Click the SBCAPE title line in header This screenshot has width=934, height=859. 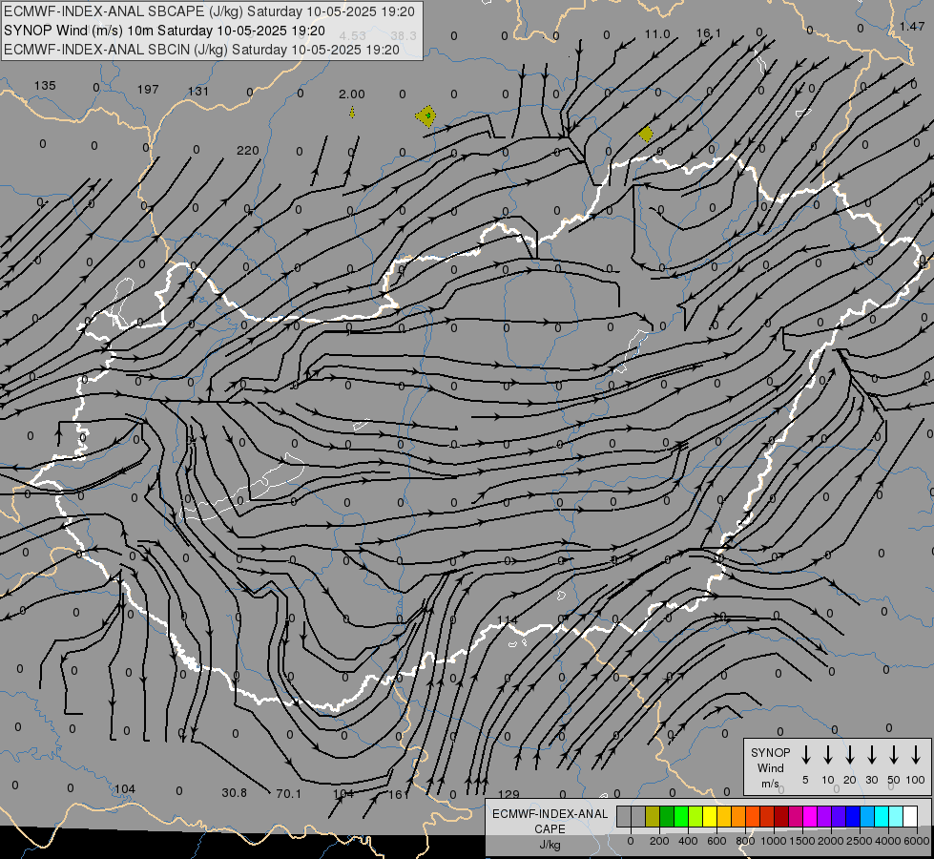[x=209, y=11]
